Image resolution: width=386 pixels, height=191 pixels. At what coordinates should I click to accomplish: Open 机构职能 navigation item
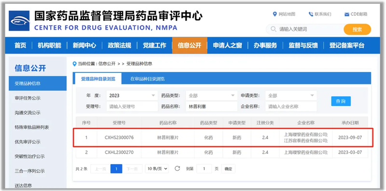point(50,45)
